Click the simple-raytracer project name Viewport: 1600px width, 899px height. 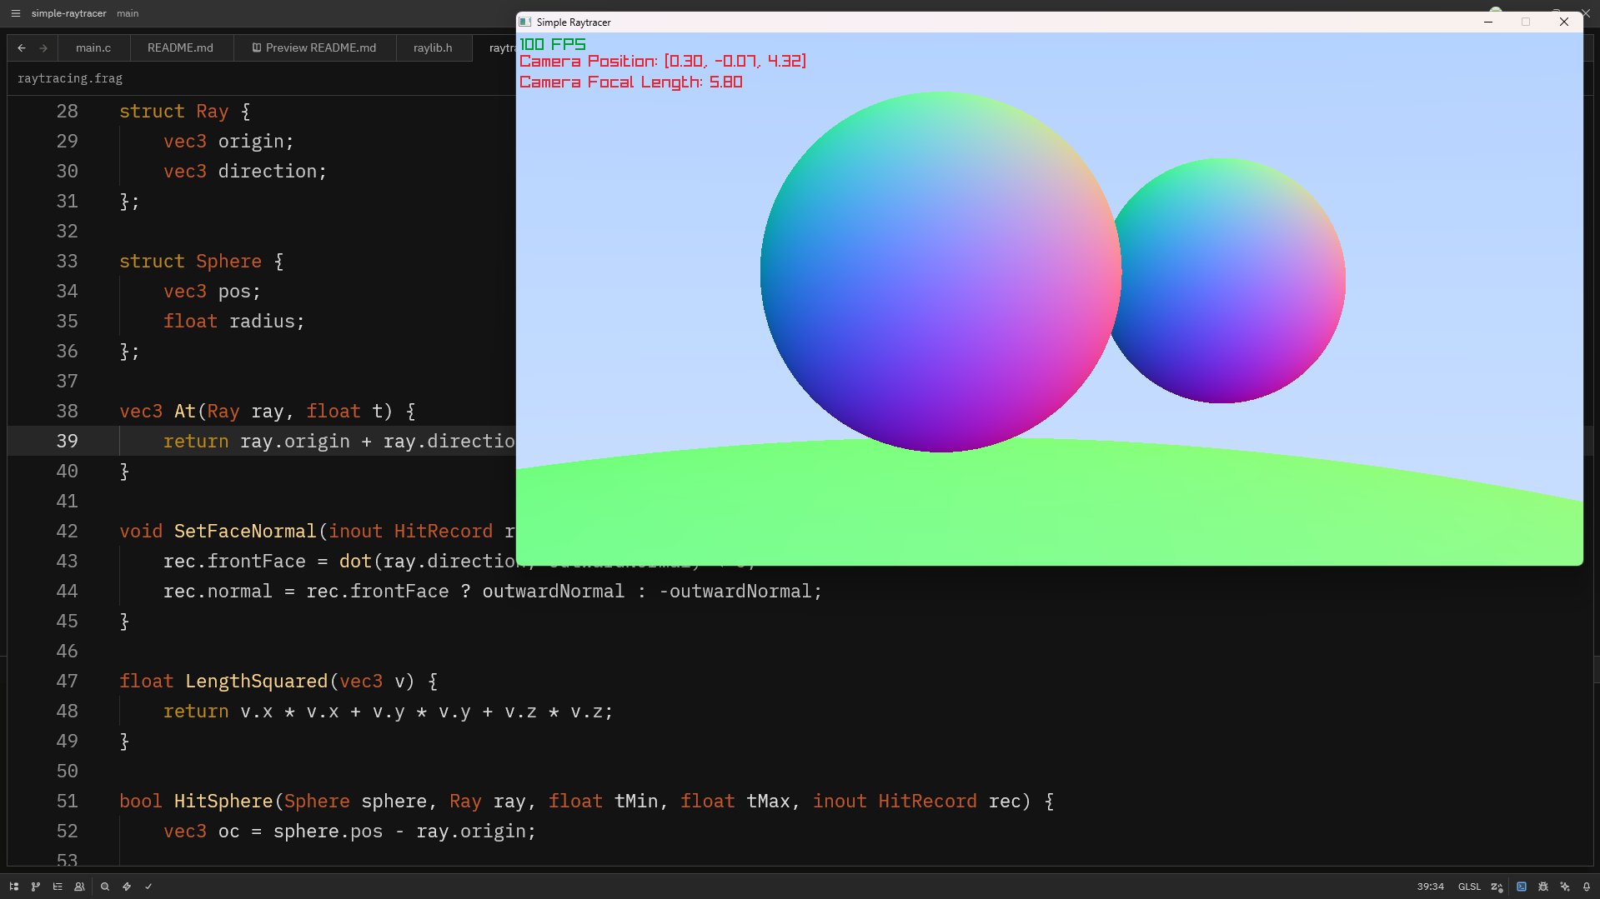[x=68, y=13]
